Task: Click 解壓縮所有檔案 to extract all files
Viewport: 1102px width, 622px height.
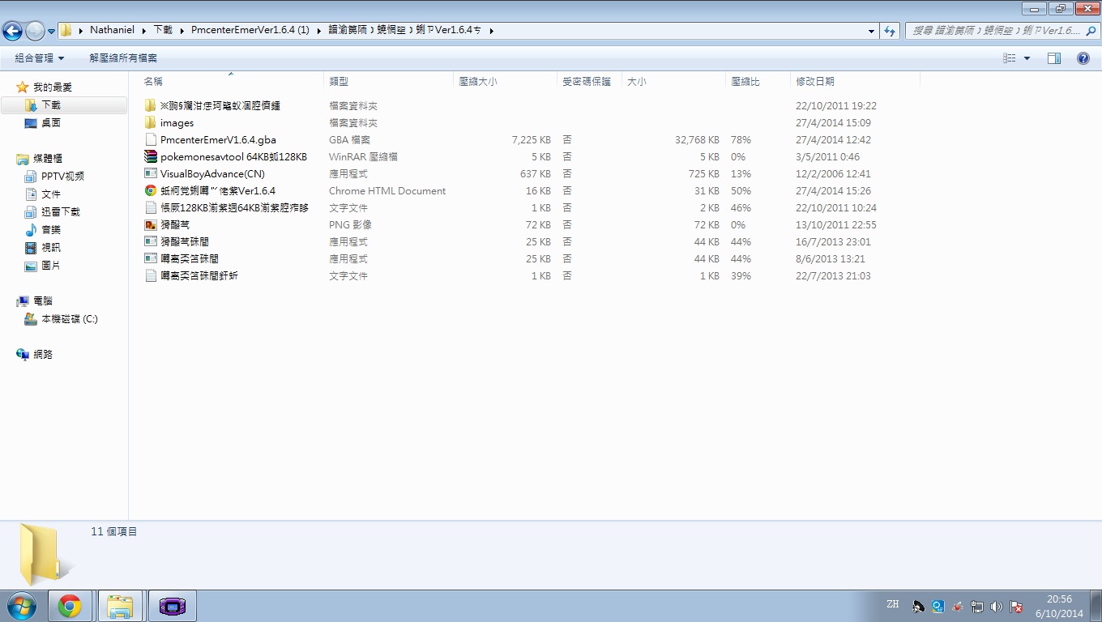Action: (x=123, y=58)
